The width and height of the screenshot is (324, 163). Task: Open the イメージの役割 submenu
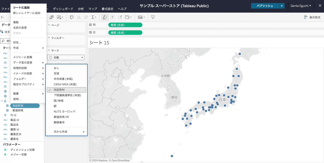[28, 73]
